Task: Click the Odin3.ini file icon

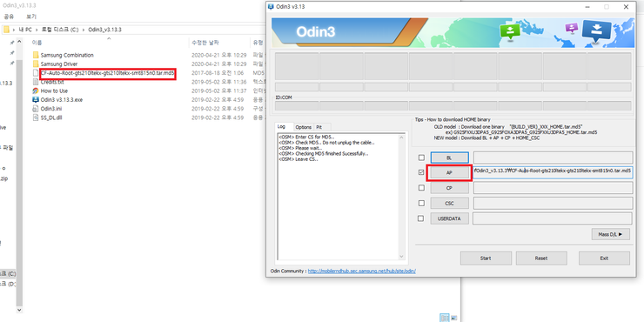Action: 36,109
